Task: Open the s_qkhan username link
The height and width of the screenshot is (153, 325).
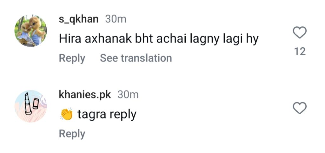Action: 79,19
